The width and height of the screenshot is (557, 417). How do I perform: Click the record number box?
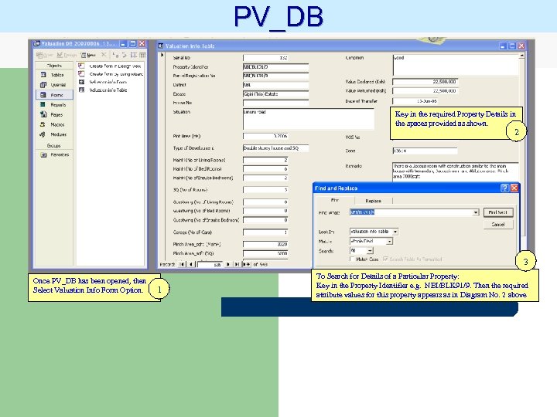(x=210, y=265)
